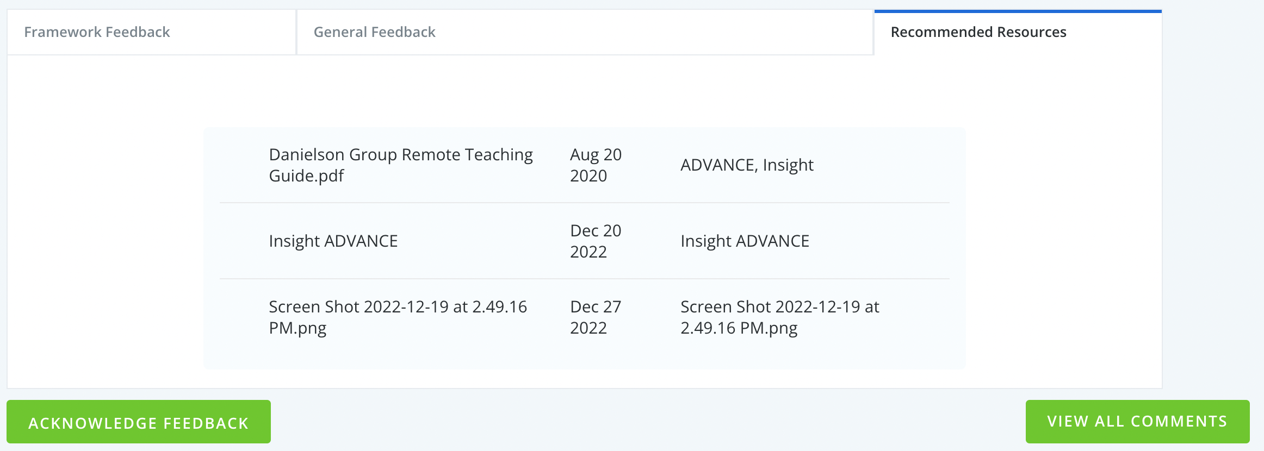Switch to the Framework Feedback tab

[97, 32]
